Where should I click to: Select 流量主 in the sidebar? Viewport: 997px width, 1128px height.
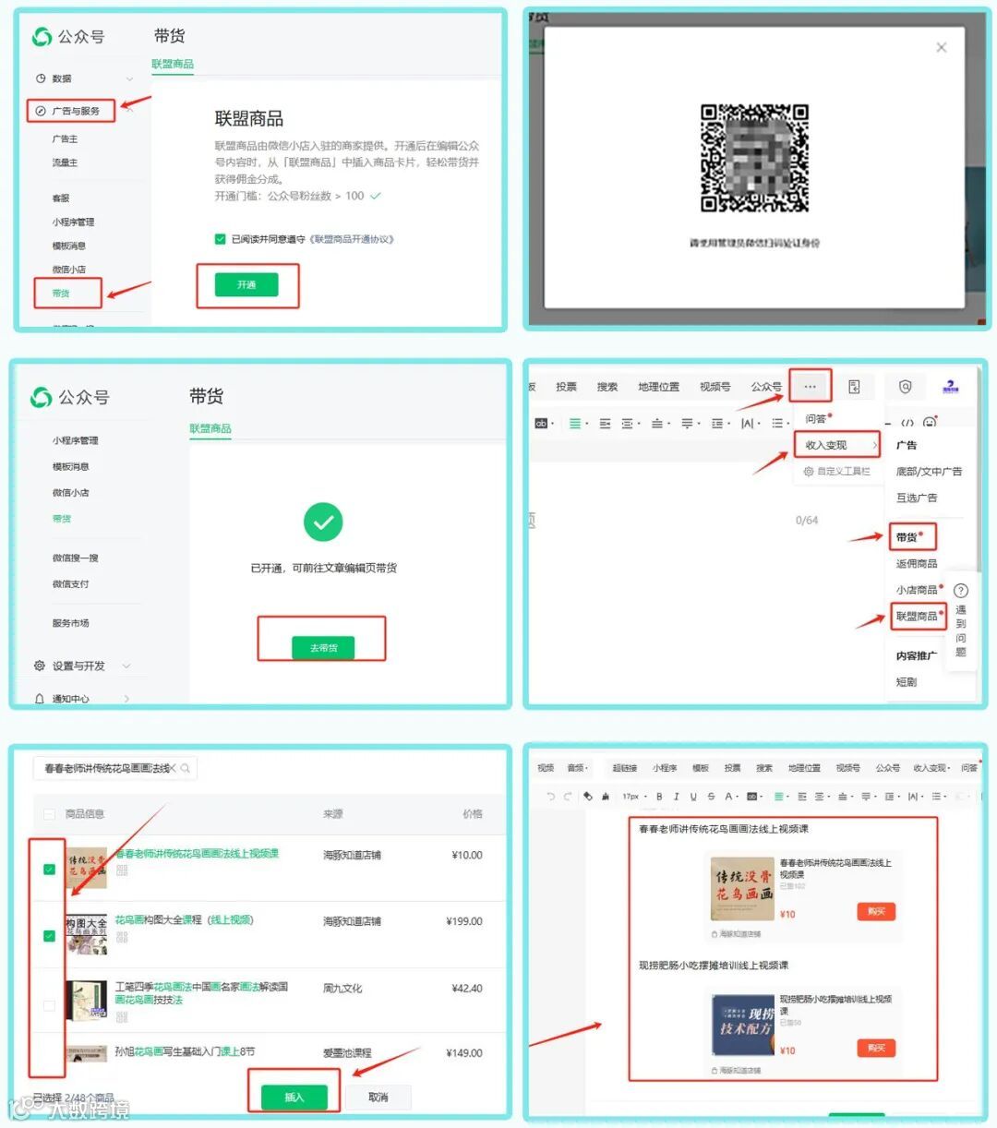[x=65, y=162]
